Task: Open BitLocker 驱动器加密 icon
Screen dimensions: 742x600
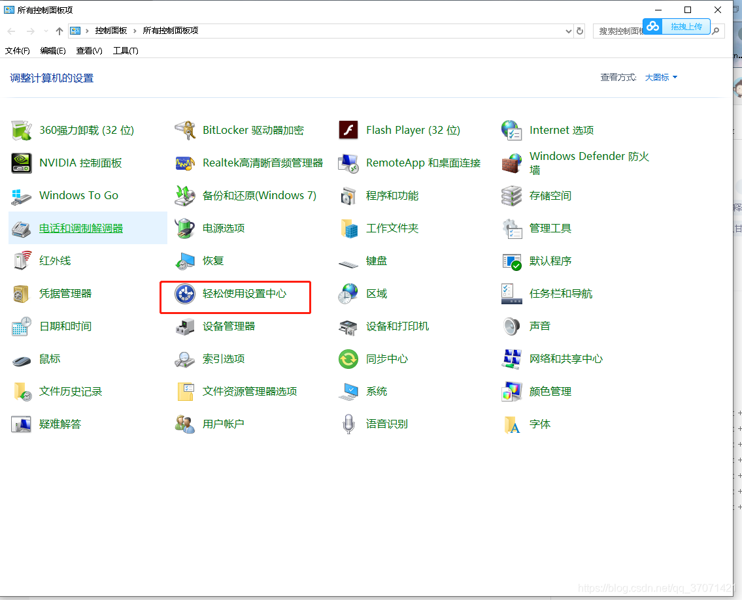Action: [x=184, y=131]
